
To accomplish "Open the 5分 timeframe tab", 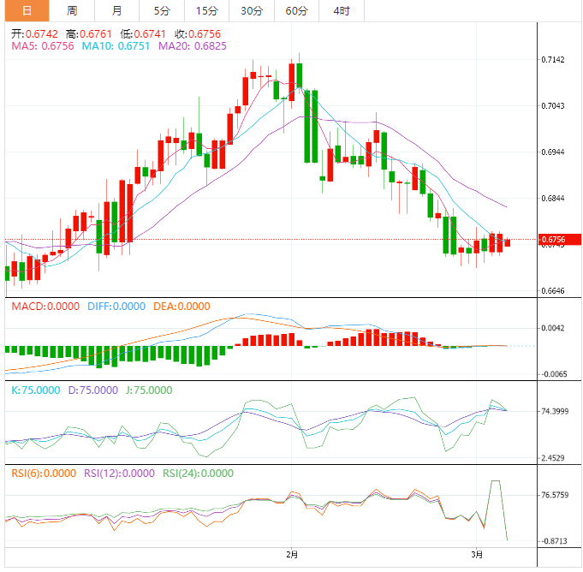I will pyautogui.click(x=162, y=10).
